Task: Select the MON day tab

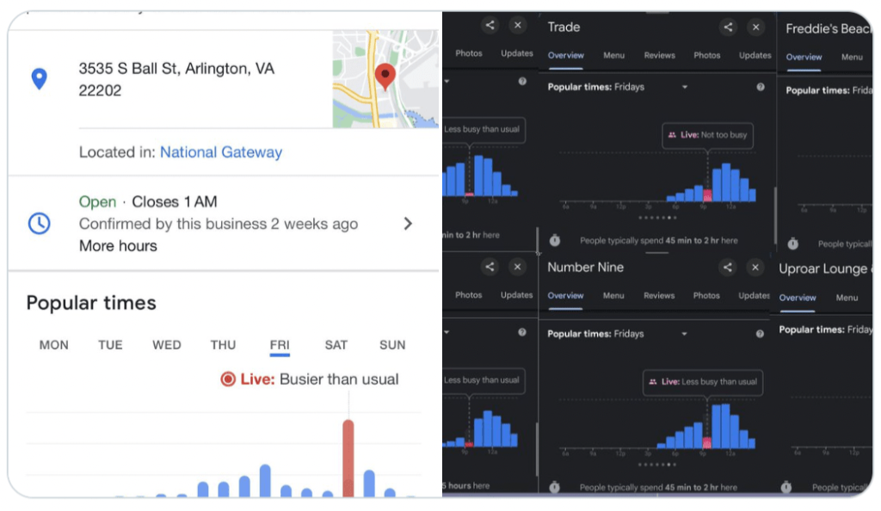Action: pyautogui.click(x=53, y=345)
